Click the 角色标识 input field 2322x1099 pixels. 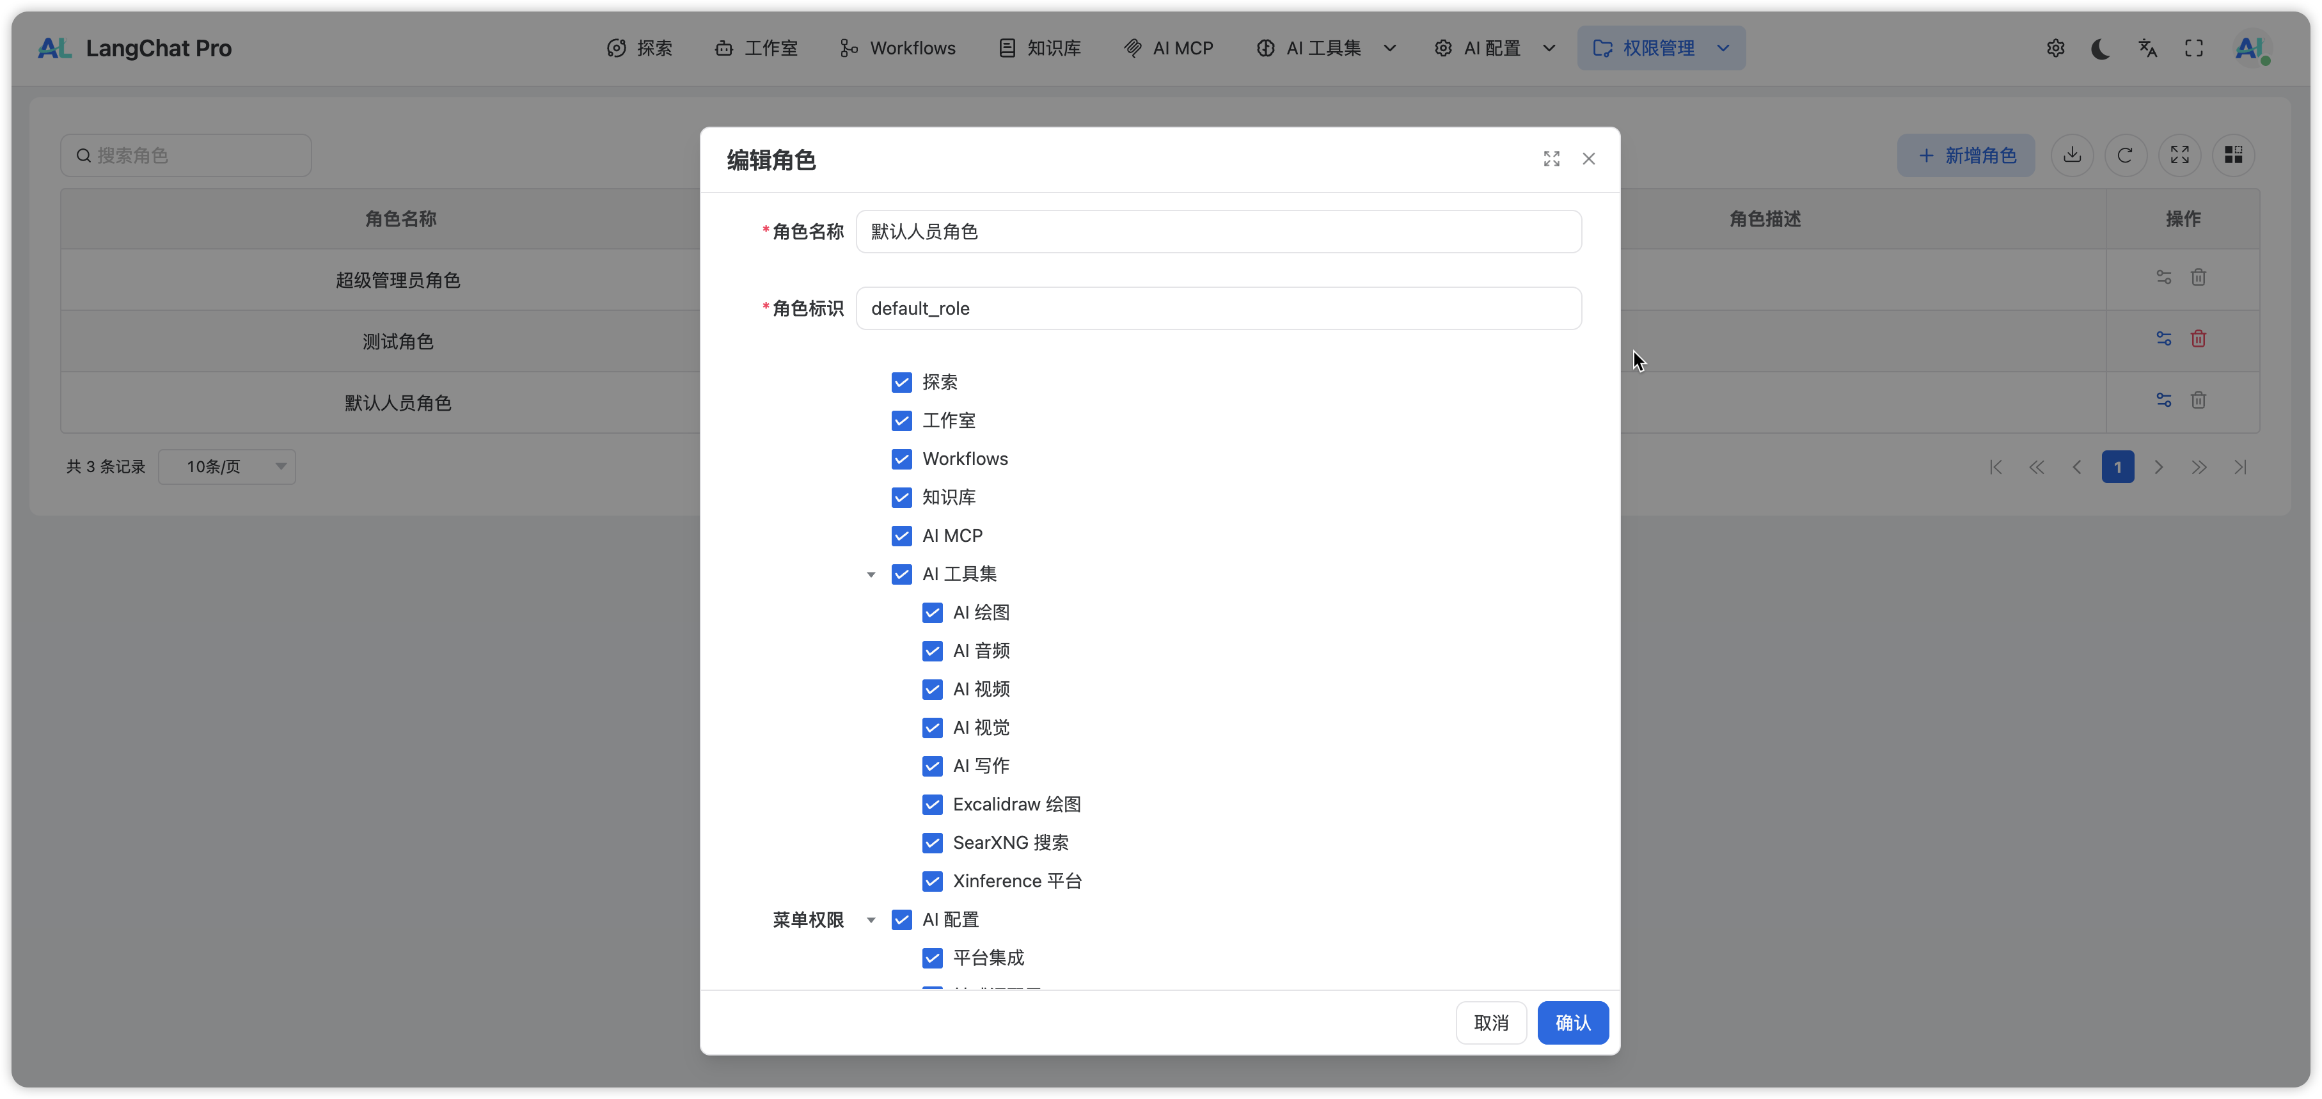[x=1218, y=308]
